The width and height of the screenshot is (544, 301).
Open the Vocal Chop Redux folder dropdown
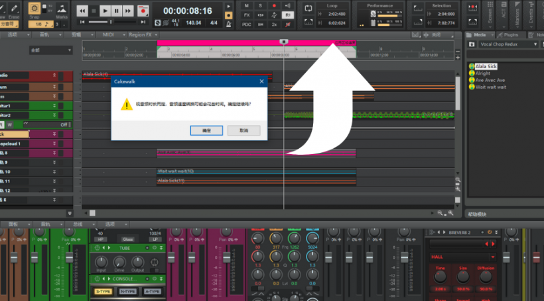pos(509,44)
